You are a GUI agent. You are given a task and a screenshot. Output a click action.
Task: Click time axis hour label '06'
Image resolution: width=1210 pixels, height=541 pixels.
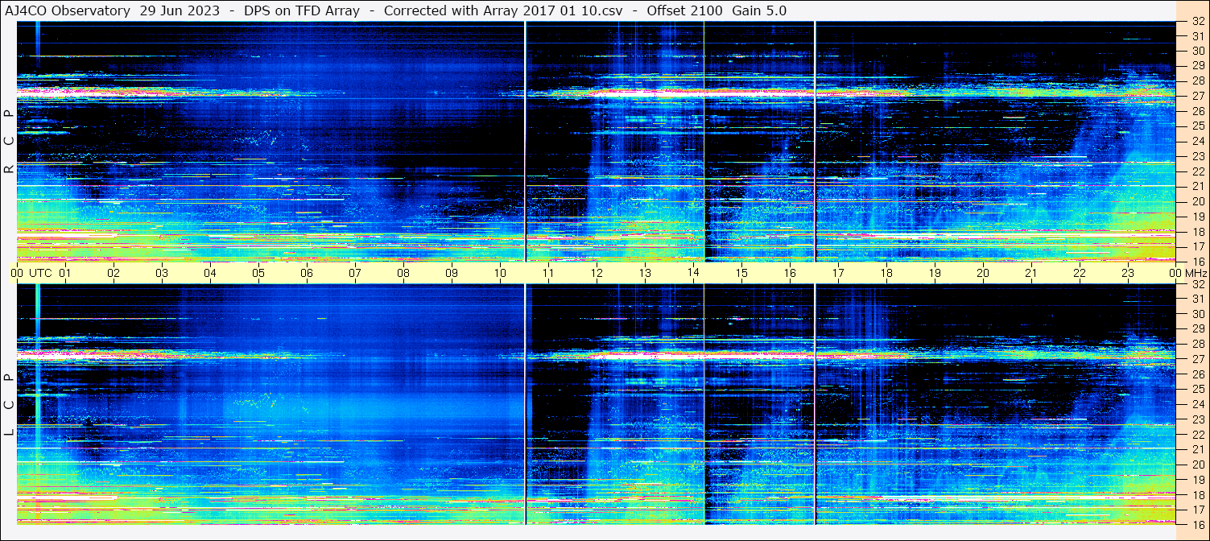click(307, 273)
